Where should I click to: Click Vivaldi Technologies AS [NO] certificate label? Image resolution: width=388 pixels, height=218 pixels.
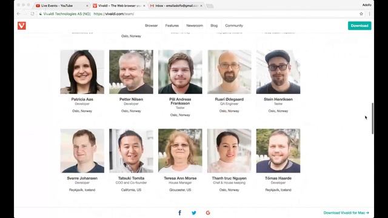(x=67, y=14)
